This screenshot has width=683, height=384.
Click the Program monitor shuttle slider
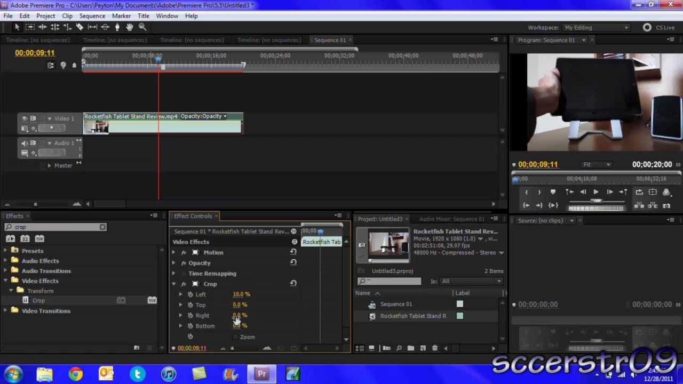tap(597, 201)
